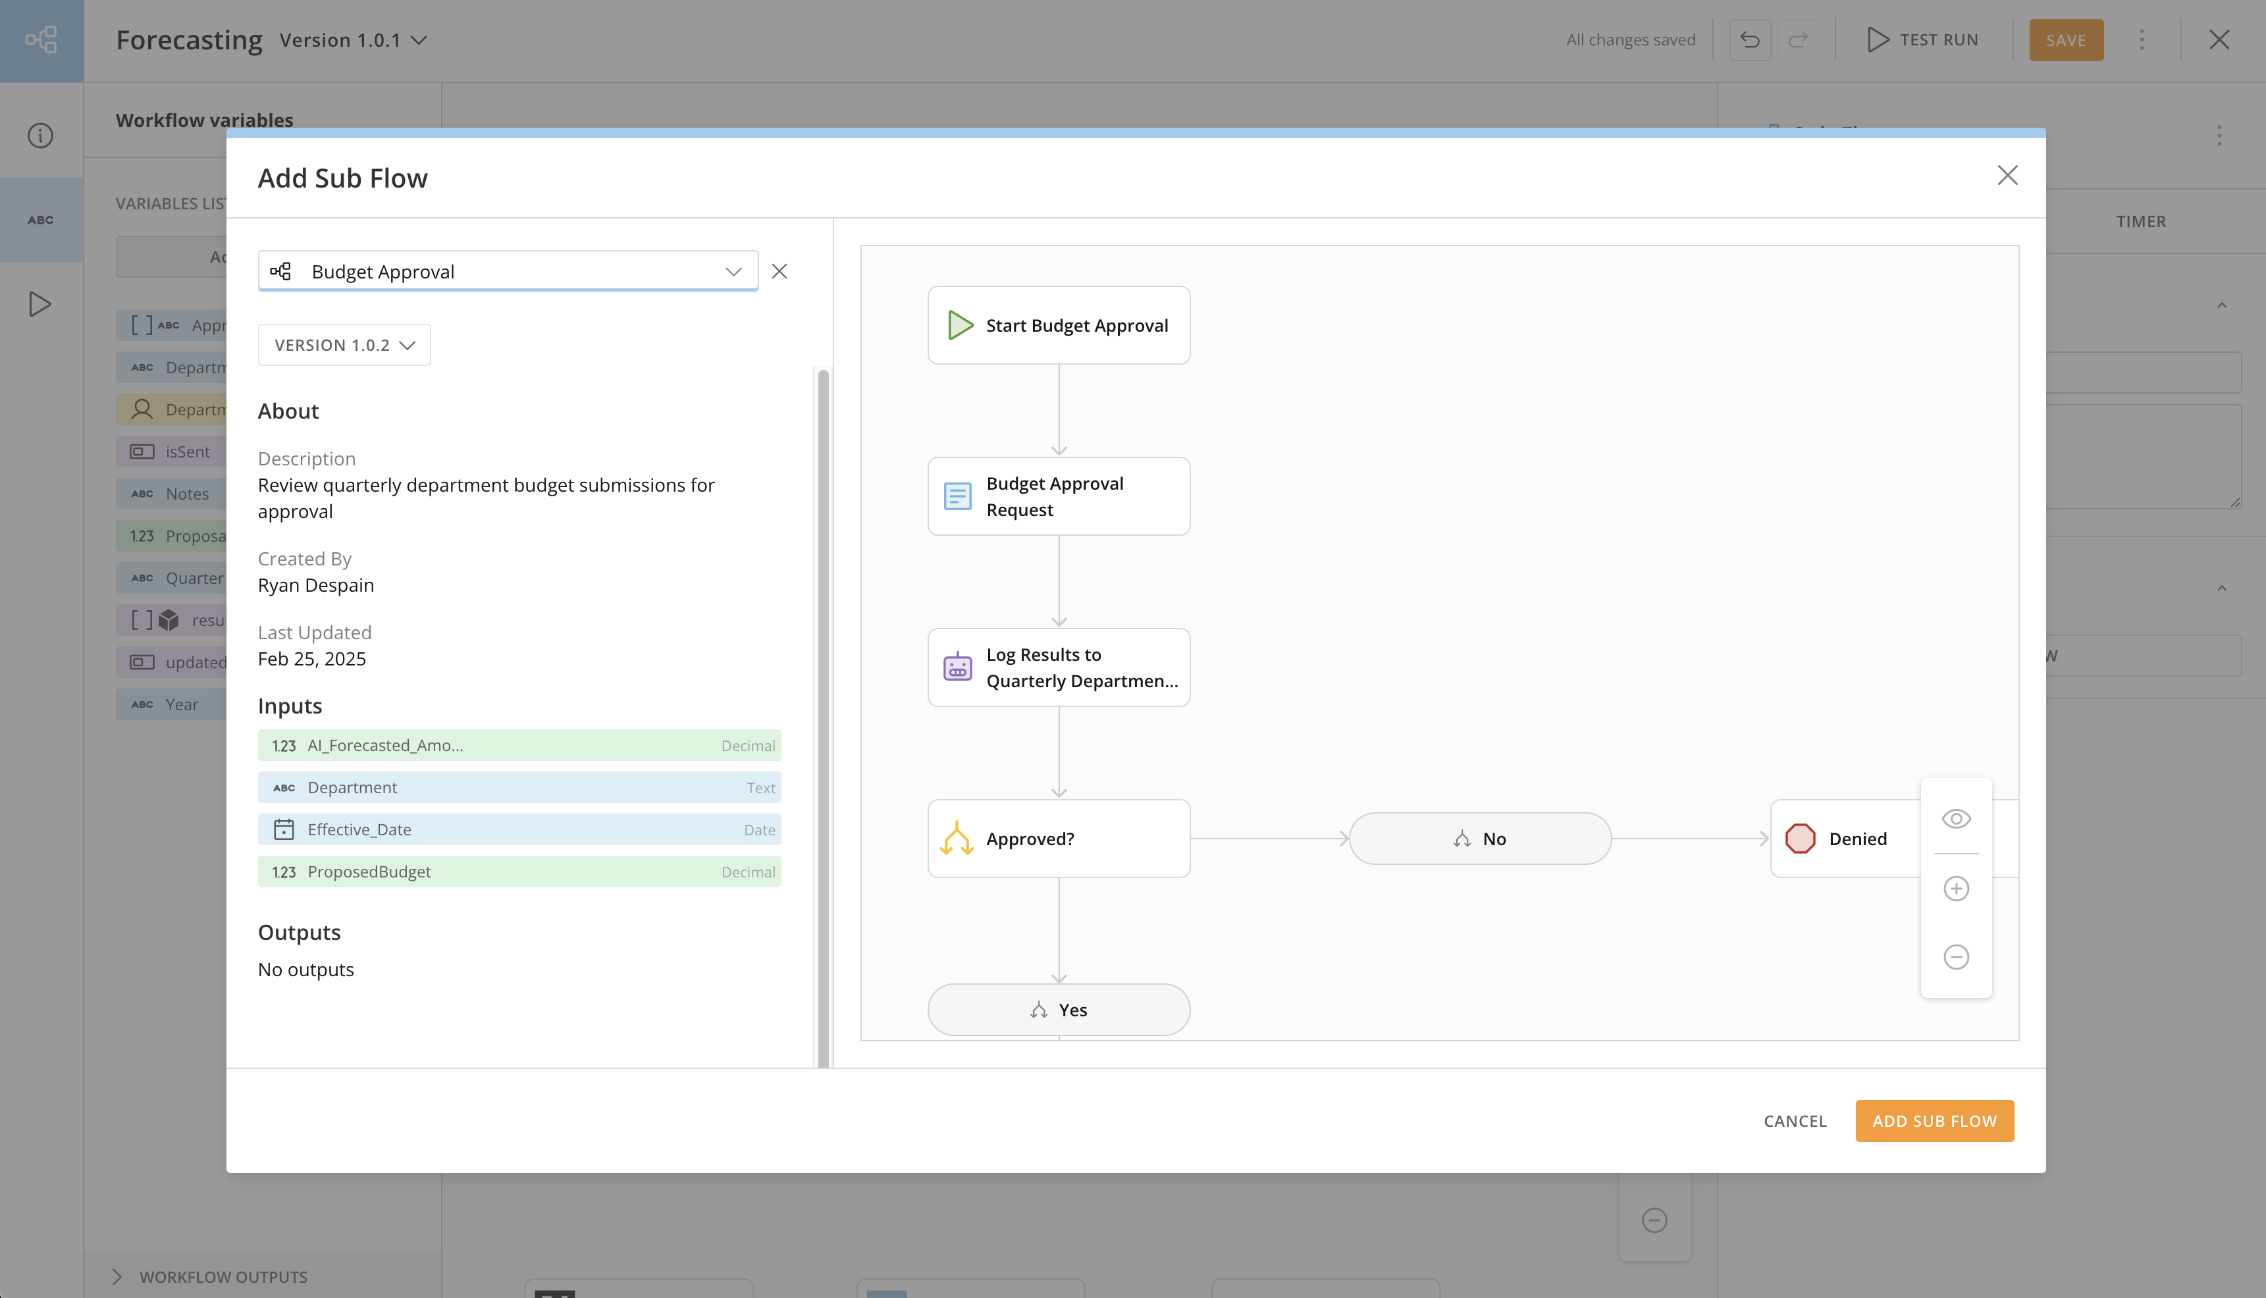Click the left details panel scrollbar
Image resolution: width=2266 pixels, height=1298 pixels.
[x=823, y=714]
